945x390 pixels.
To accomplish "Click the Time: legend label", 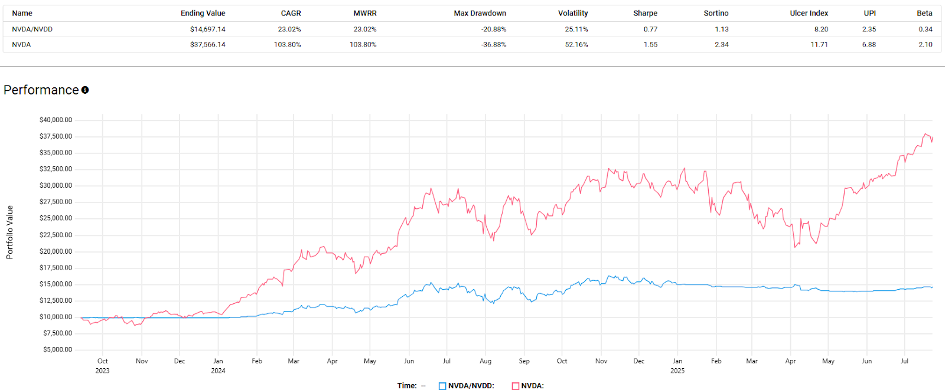I will tap(407, 386).
